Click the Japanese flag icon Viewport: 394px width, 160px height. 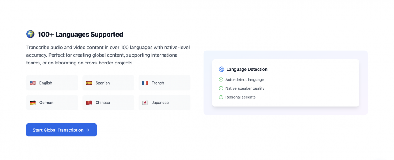pyautogui.click(x=145, y=103)
